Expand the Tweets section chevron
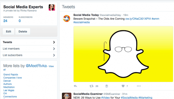The width and height of the screenshot is (174, 99). pyautogui.click(x=54, y=42)
